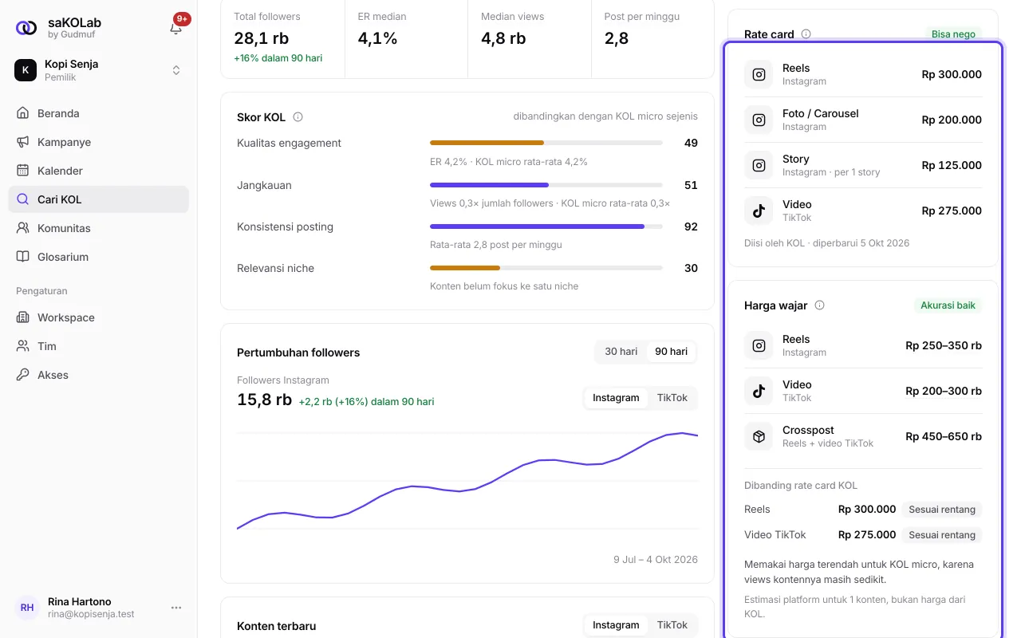Viewport: 1021px width, 638px height.
Task: Click the TikTok icon on Rp 275.000 Video row
Action: click(759, 211)
